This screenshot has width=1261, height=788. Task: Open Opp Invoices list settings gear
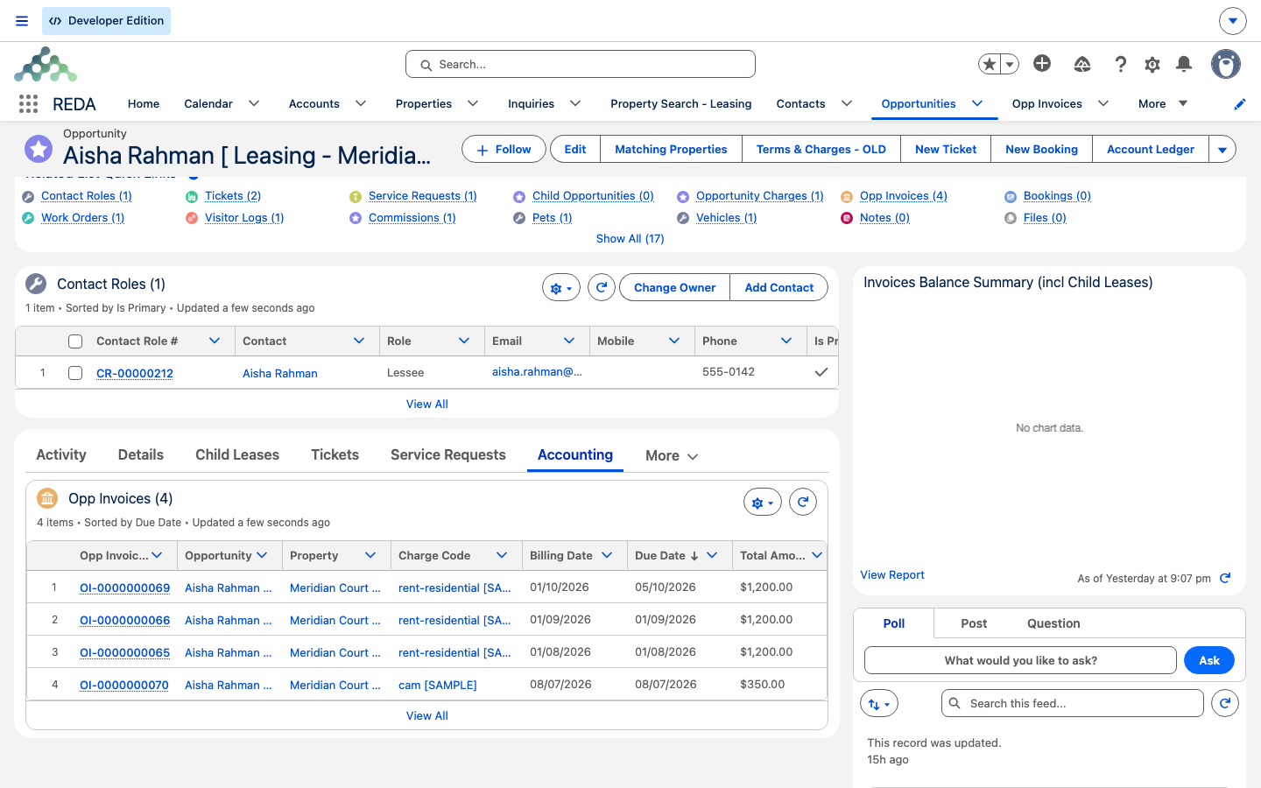[x=763, y=502]
